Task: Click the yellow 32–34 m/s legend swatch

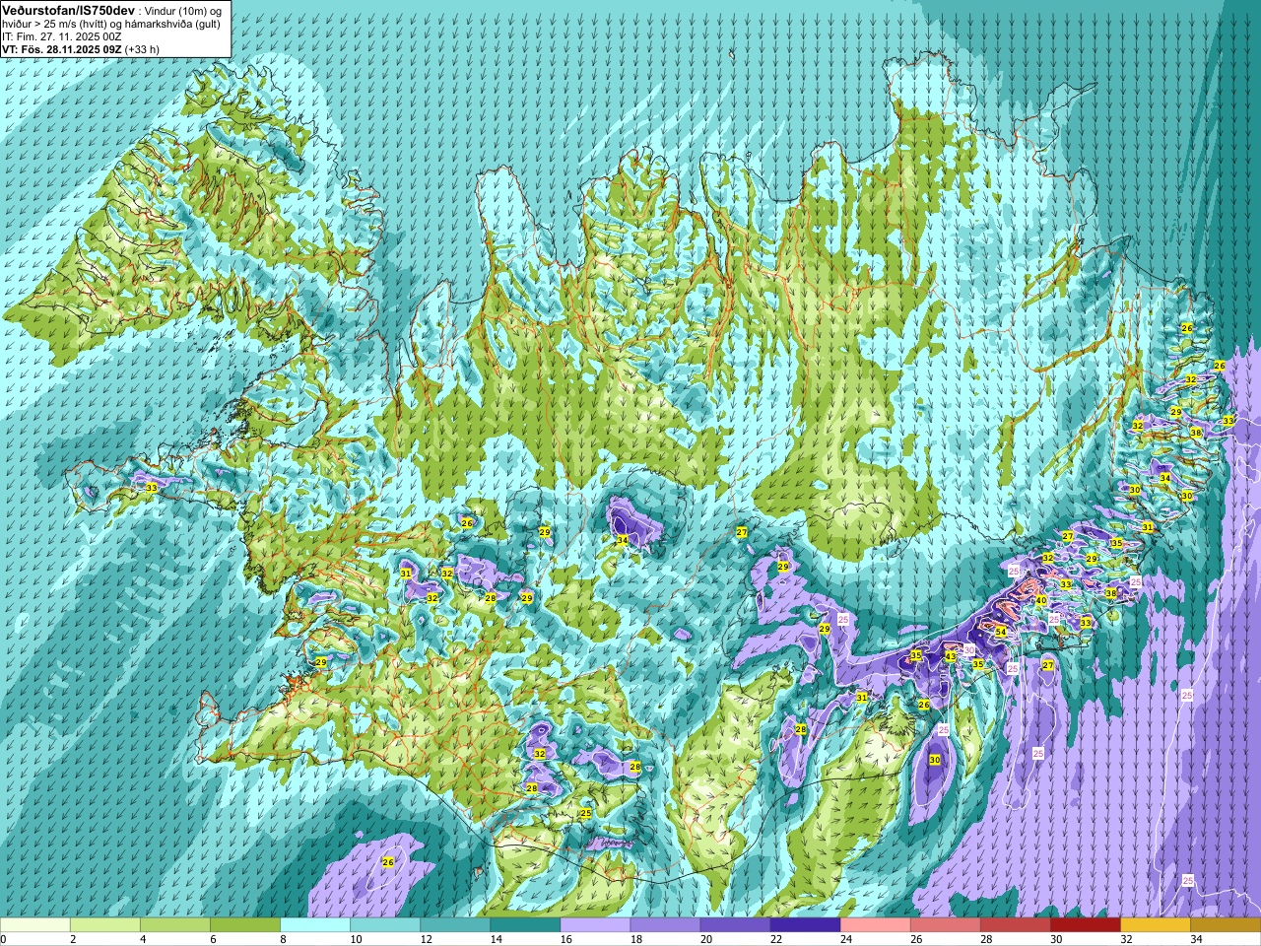Action: (1155, 925)
